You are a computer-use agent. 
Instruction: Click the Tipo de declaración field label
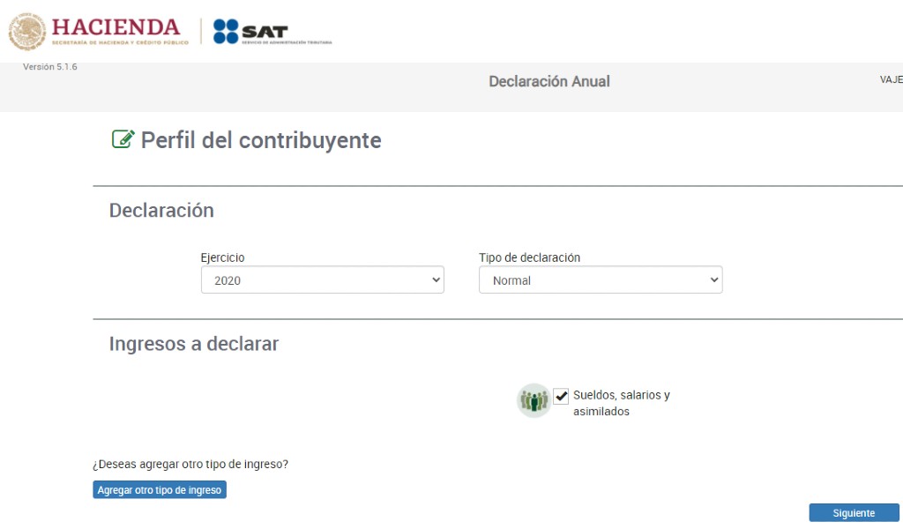529,257
